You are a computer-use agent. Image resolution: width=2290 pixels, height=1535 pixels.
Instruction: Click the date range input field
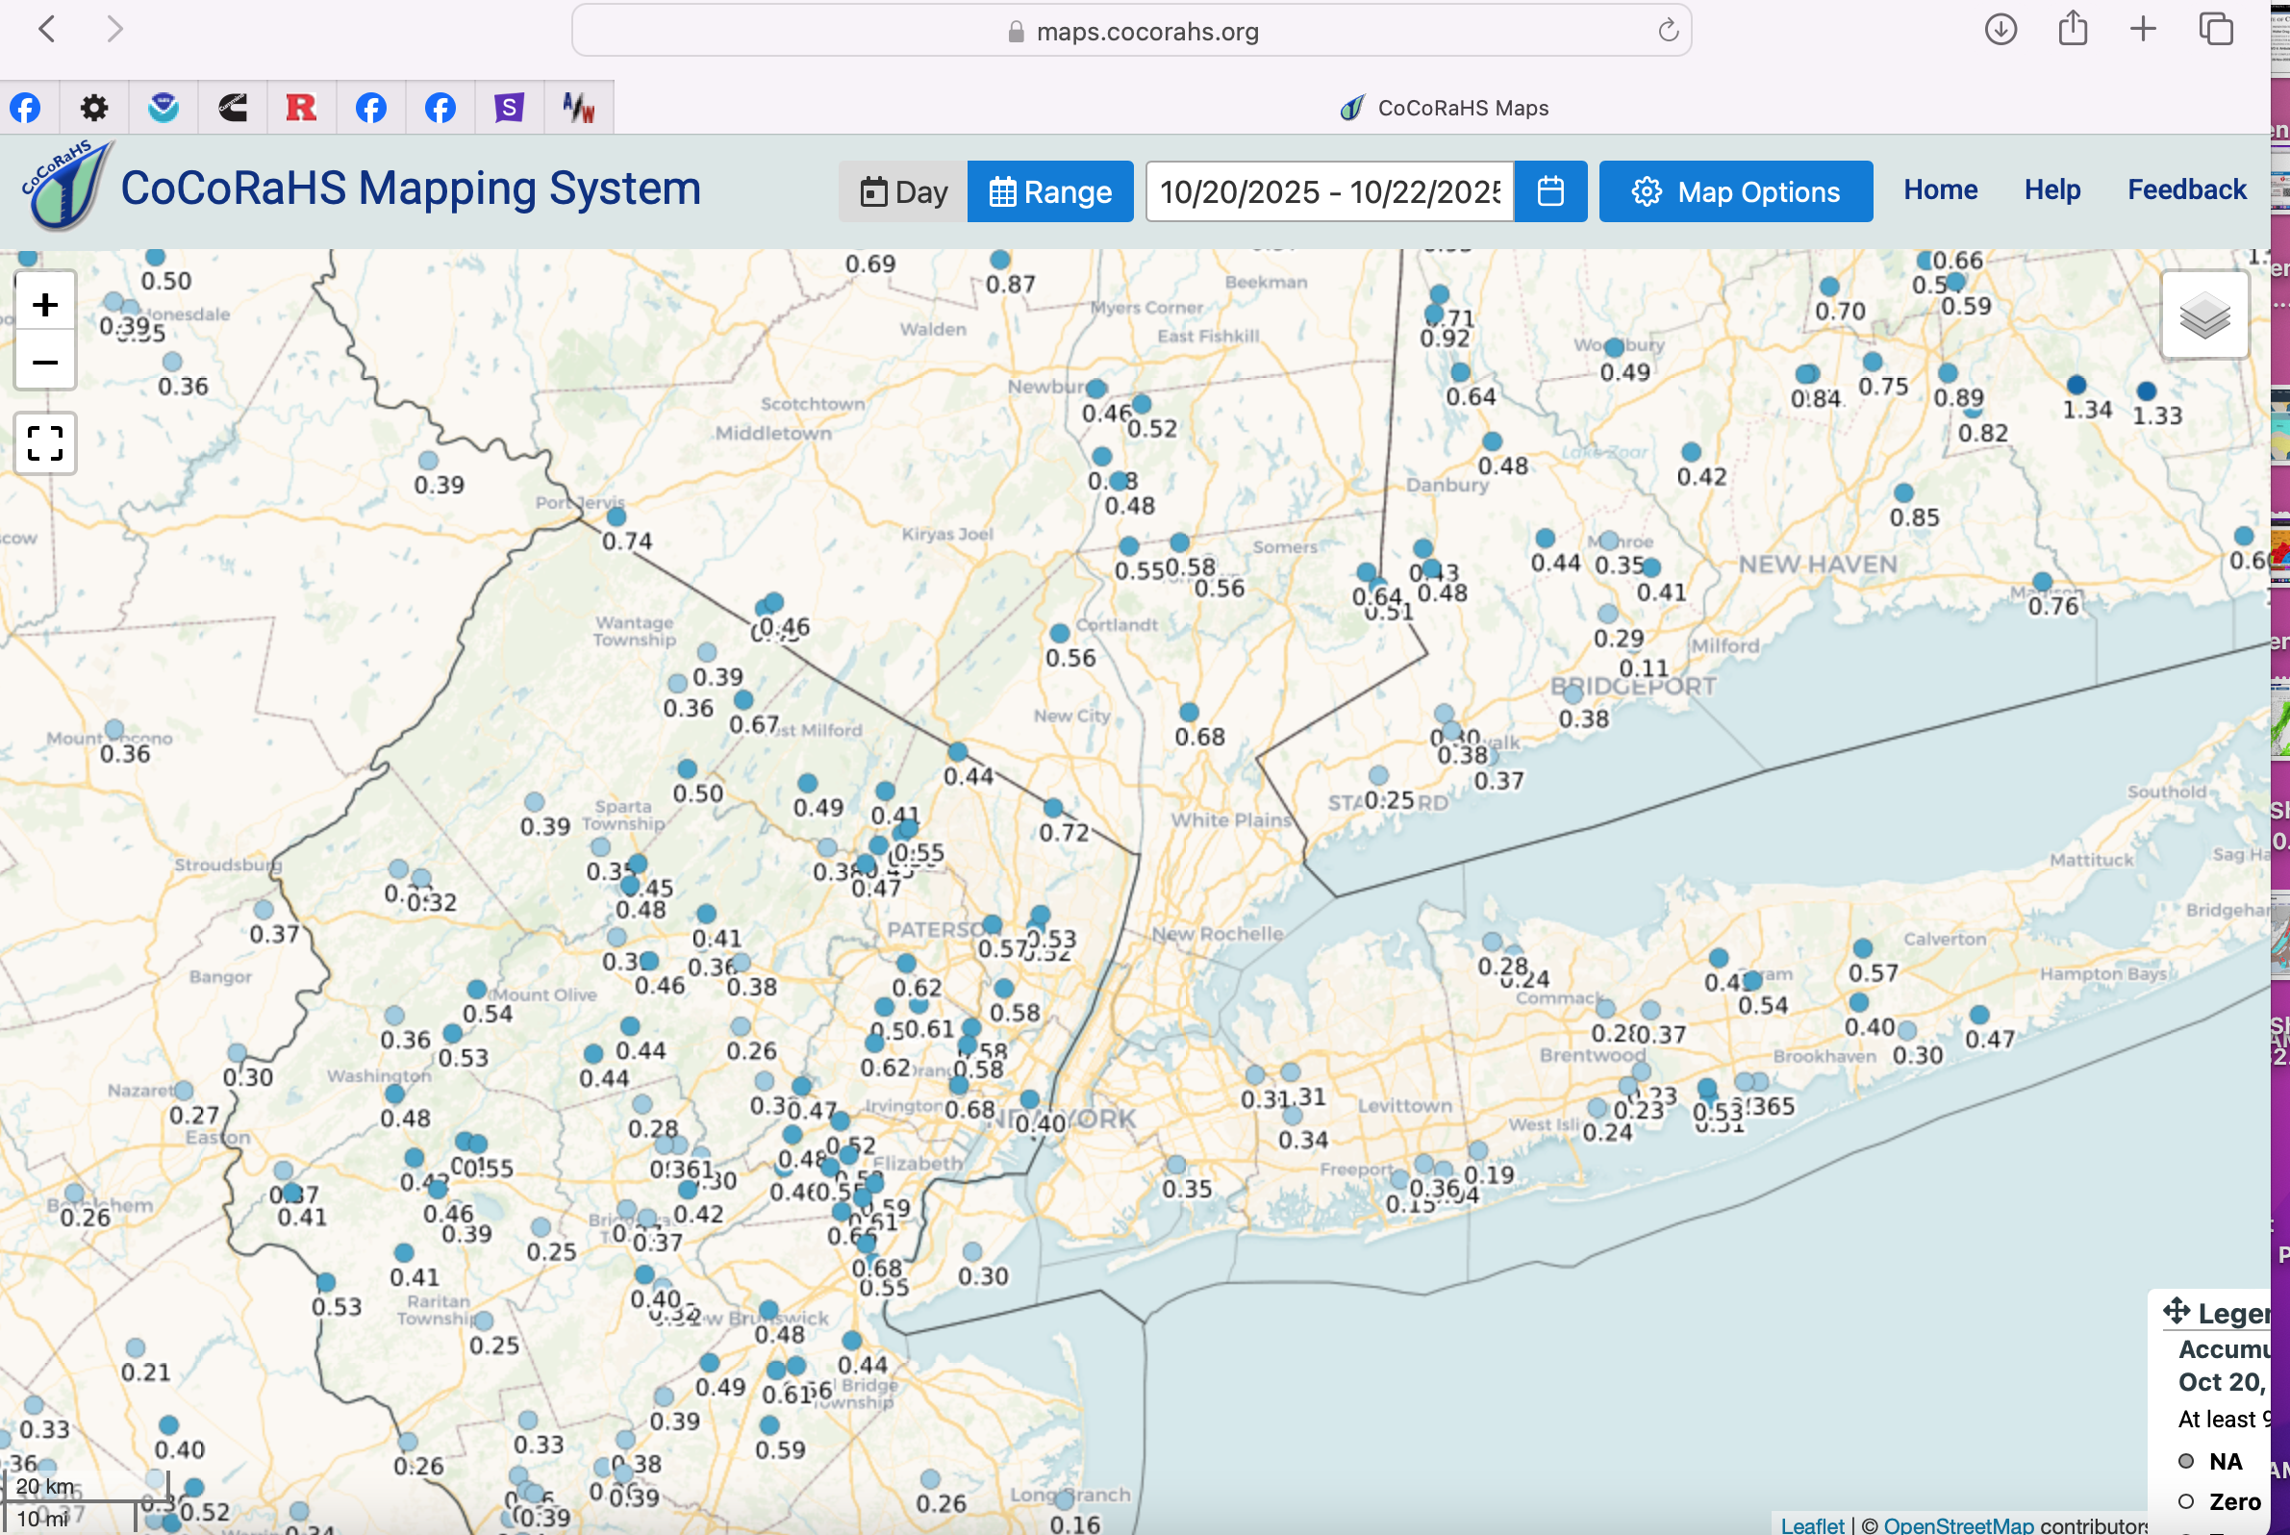click(1328, 192)
